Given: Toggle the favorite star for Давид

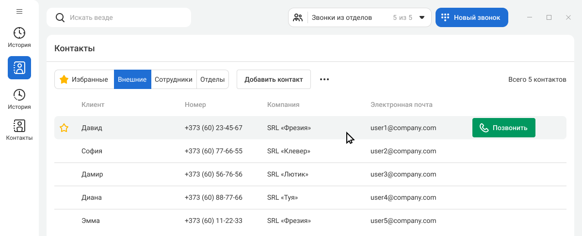Looking at the screenshot, I should [x=64, y=128].
